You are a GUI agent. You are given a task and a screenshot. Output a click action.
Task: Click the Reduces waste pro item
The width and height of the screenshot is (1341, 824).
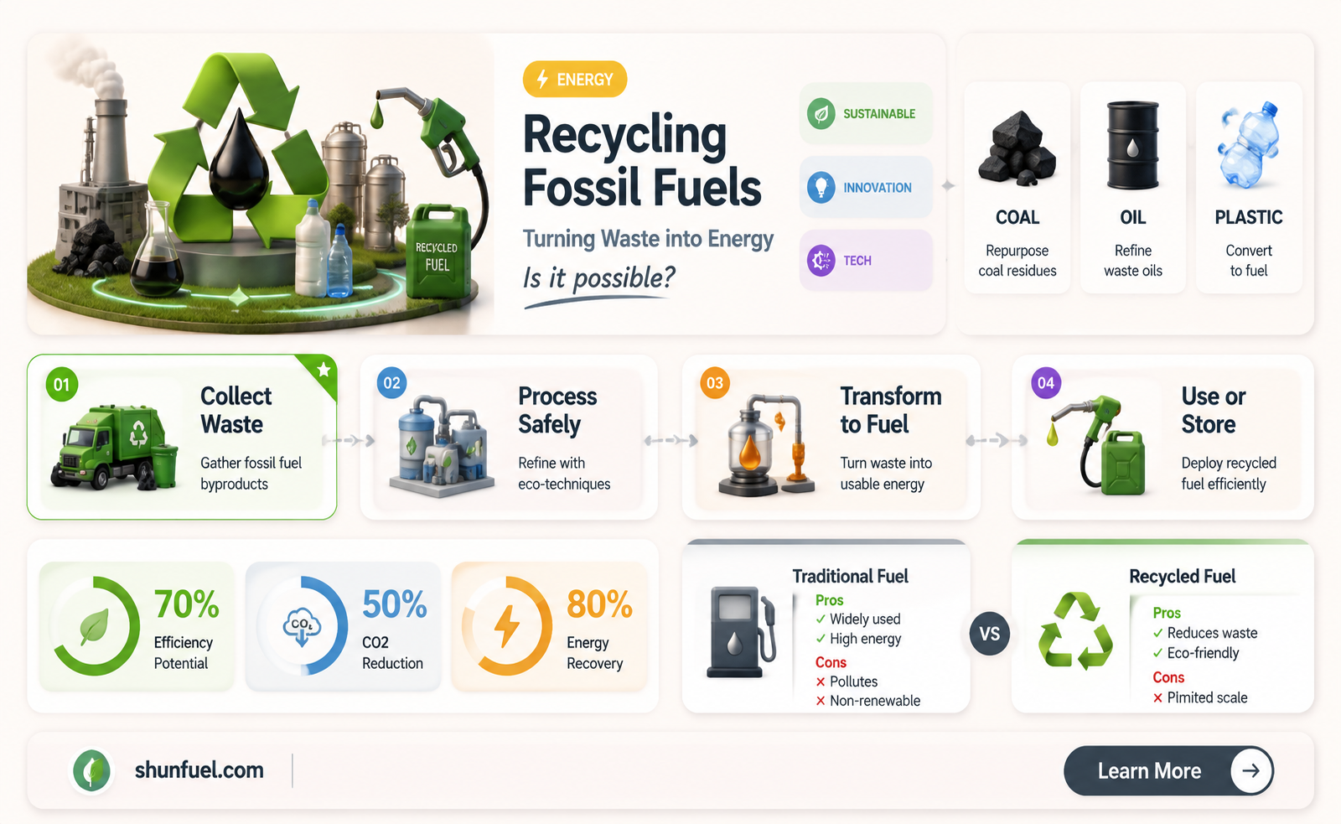(1205, 633)
